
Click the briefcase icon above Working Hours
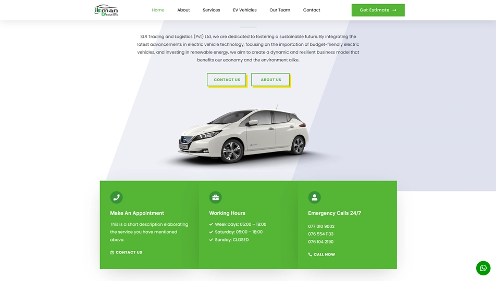coord(215,197)
